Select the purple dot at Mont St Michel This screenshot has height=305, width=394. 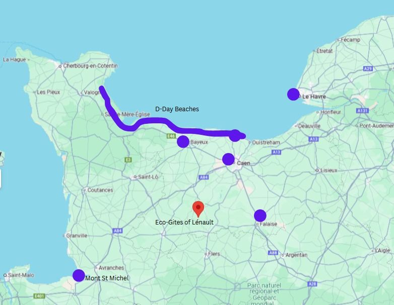click(79, 275)
